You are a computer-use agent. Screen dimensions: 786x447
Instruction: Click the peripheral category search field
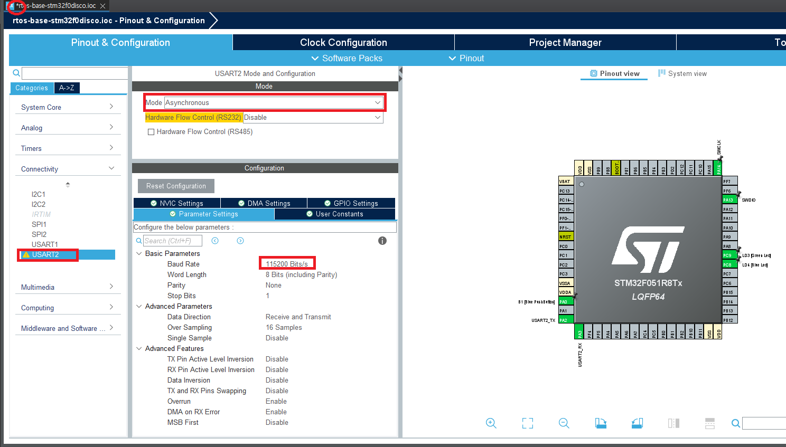pyautogui.click(x=75, y=73)
